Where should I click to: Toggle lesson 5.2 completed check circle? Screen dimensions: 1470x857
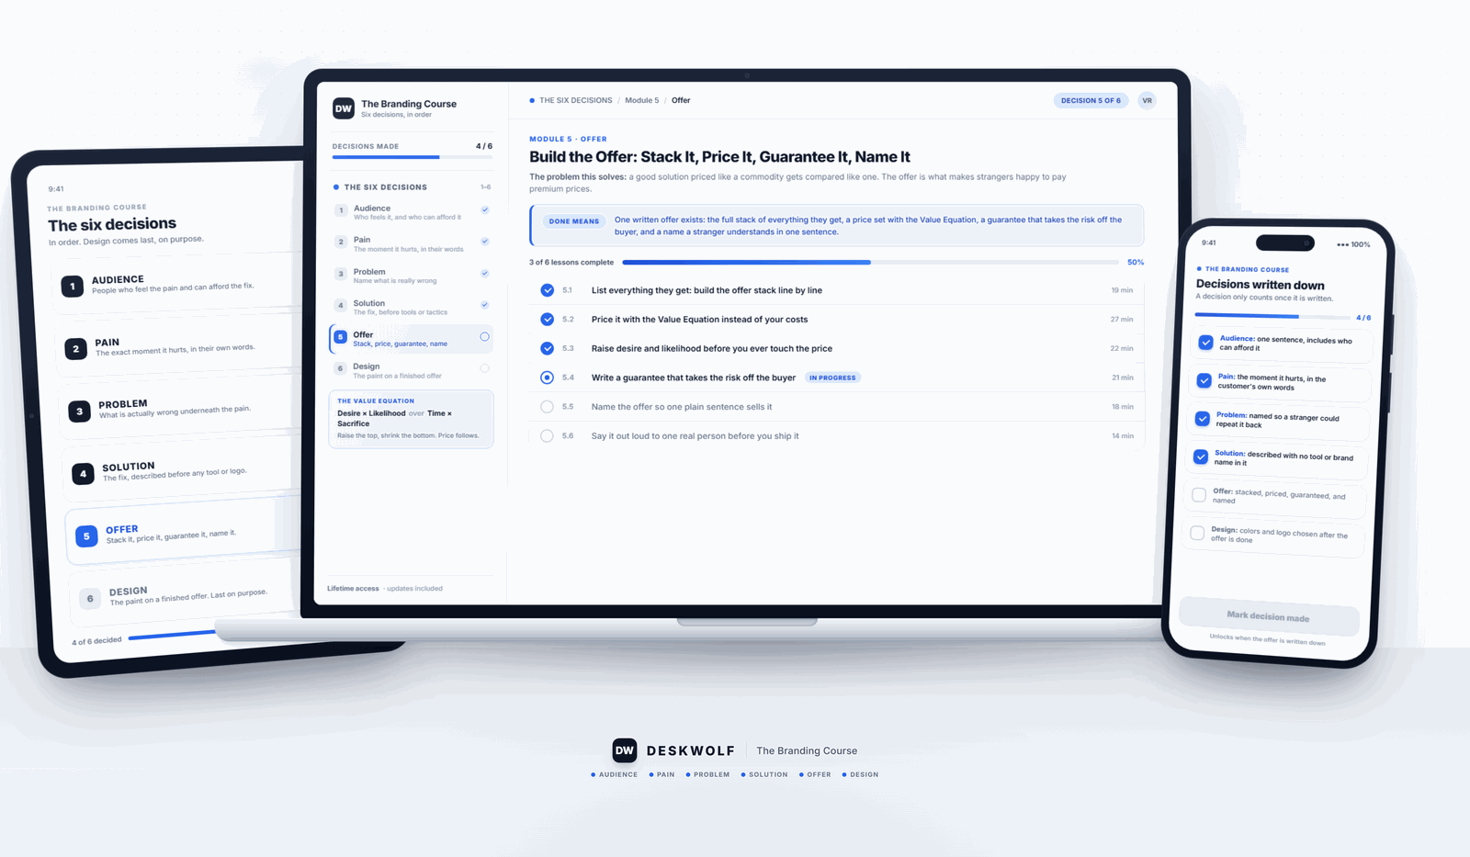(548, 320)
